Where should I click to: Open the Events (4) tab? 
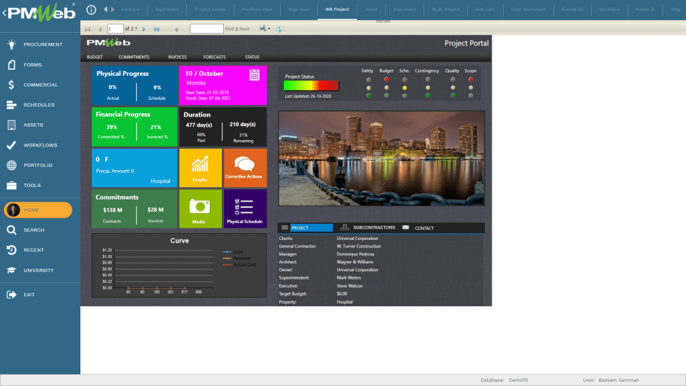point(572,9)
